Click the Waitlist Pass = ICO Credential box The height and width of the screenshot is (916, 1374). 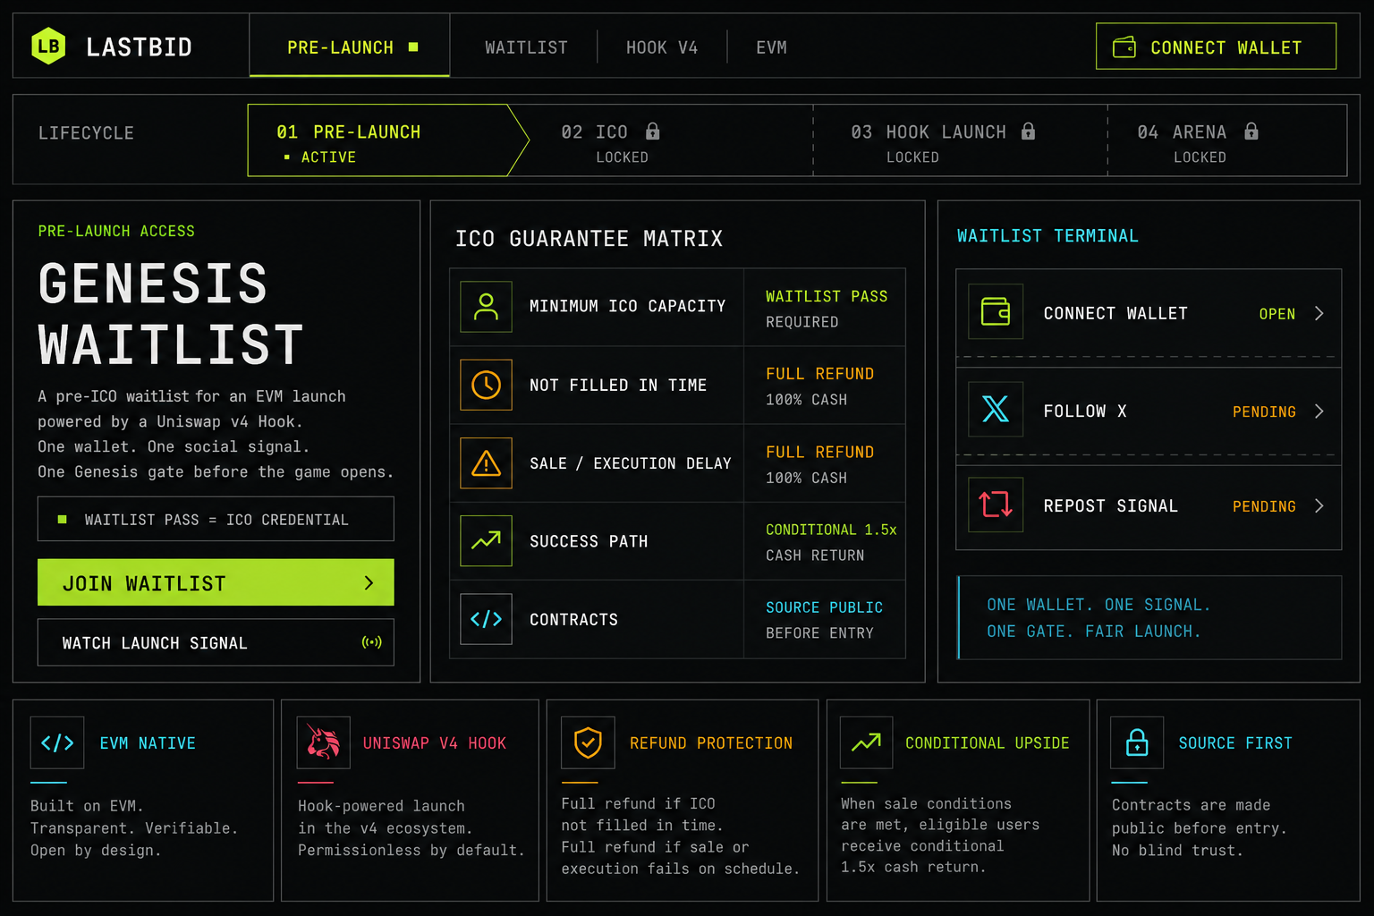(216, 519)
